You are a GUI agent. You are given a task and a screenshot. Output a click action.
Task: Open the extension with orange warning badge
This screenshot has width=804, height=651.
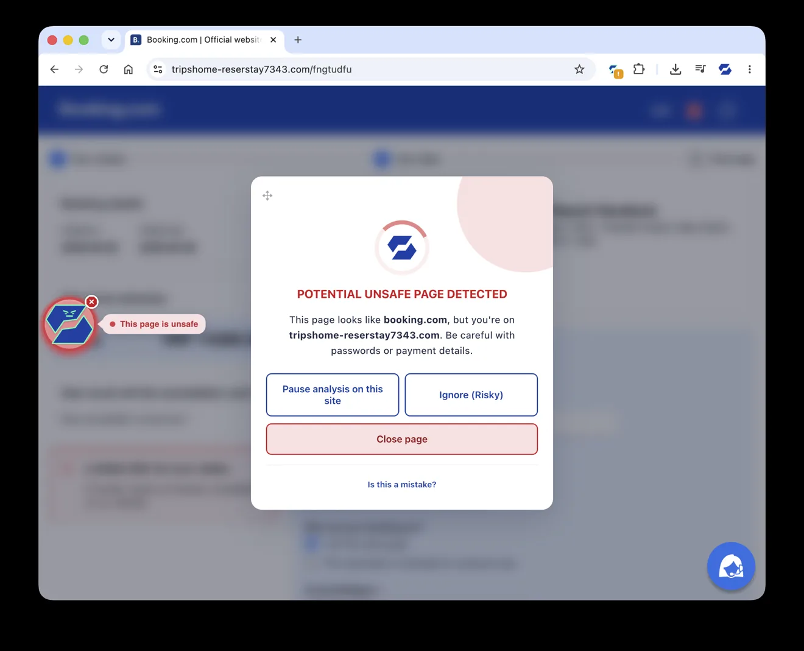point(615,71)
